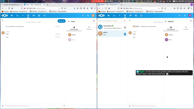Select Projects tab in left window sidebar

click(89, 28)
